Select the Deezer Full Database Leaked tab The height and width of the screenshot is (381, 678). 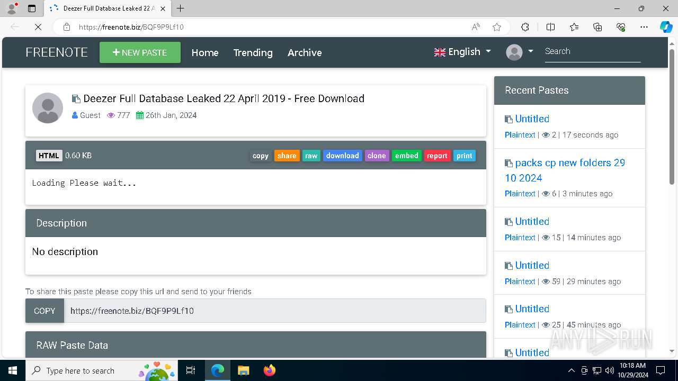point(108,8)
